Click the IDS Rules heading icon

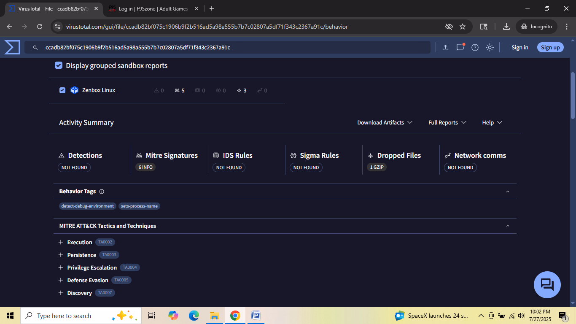216,156
